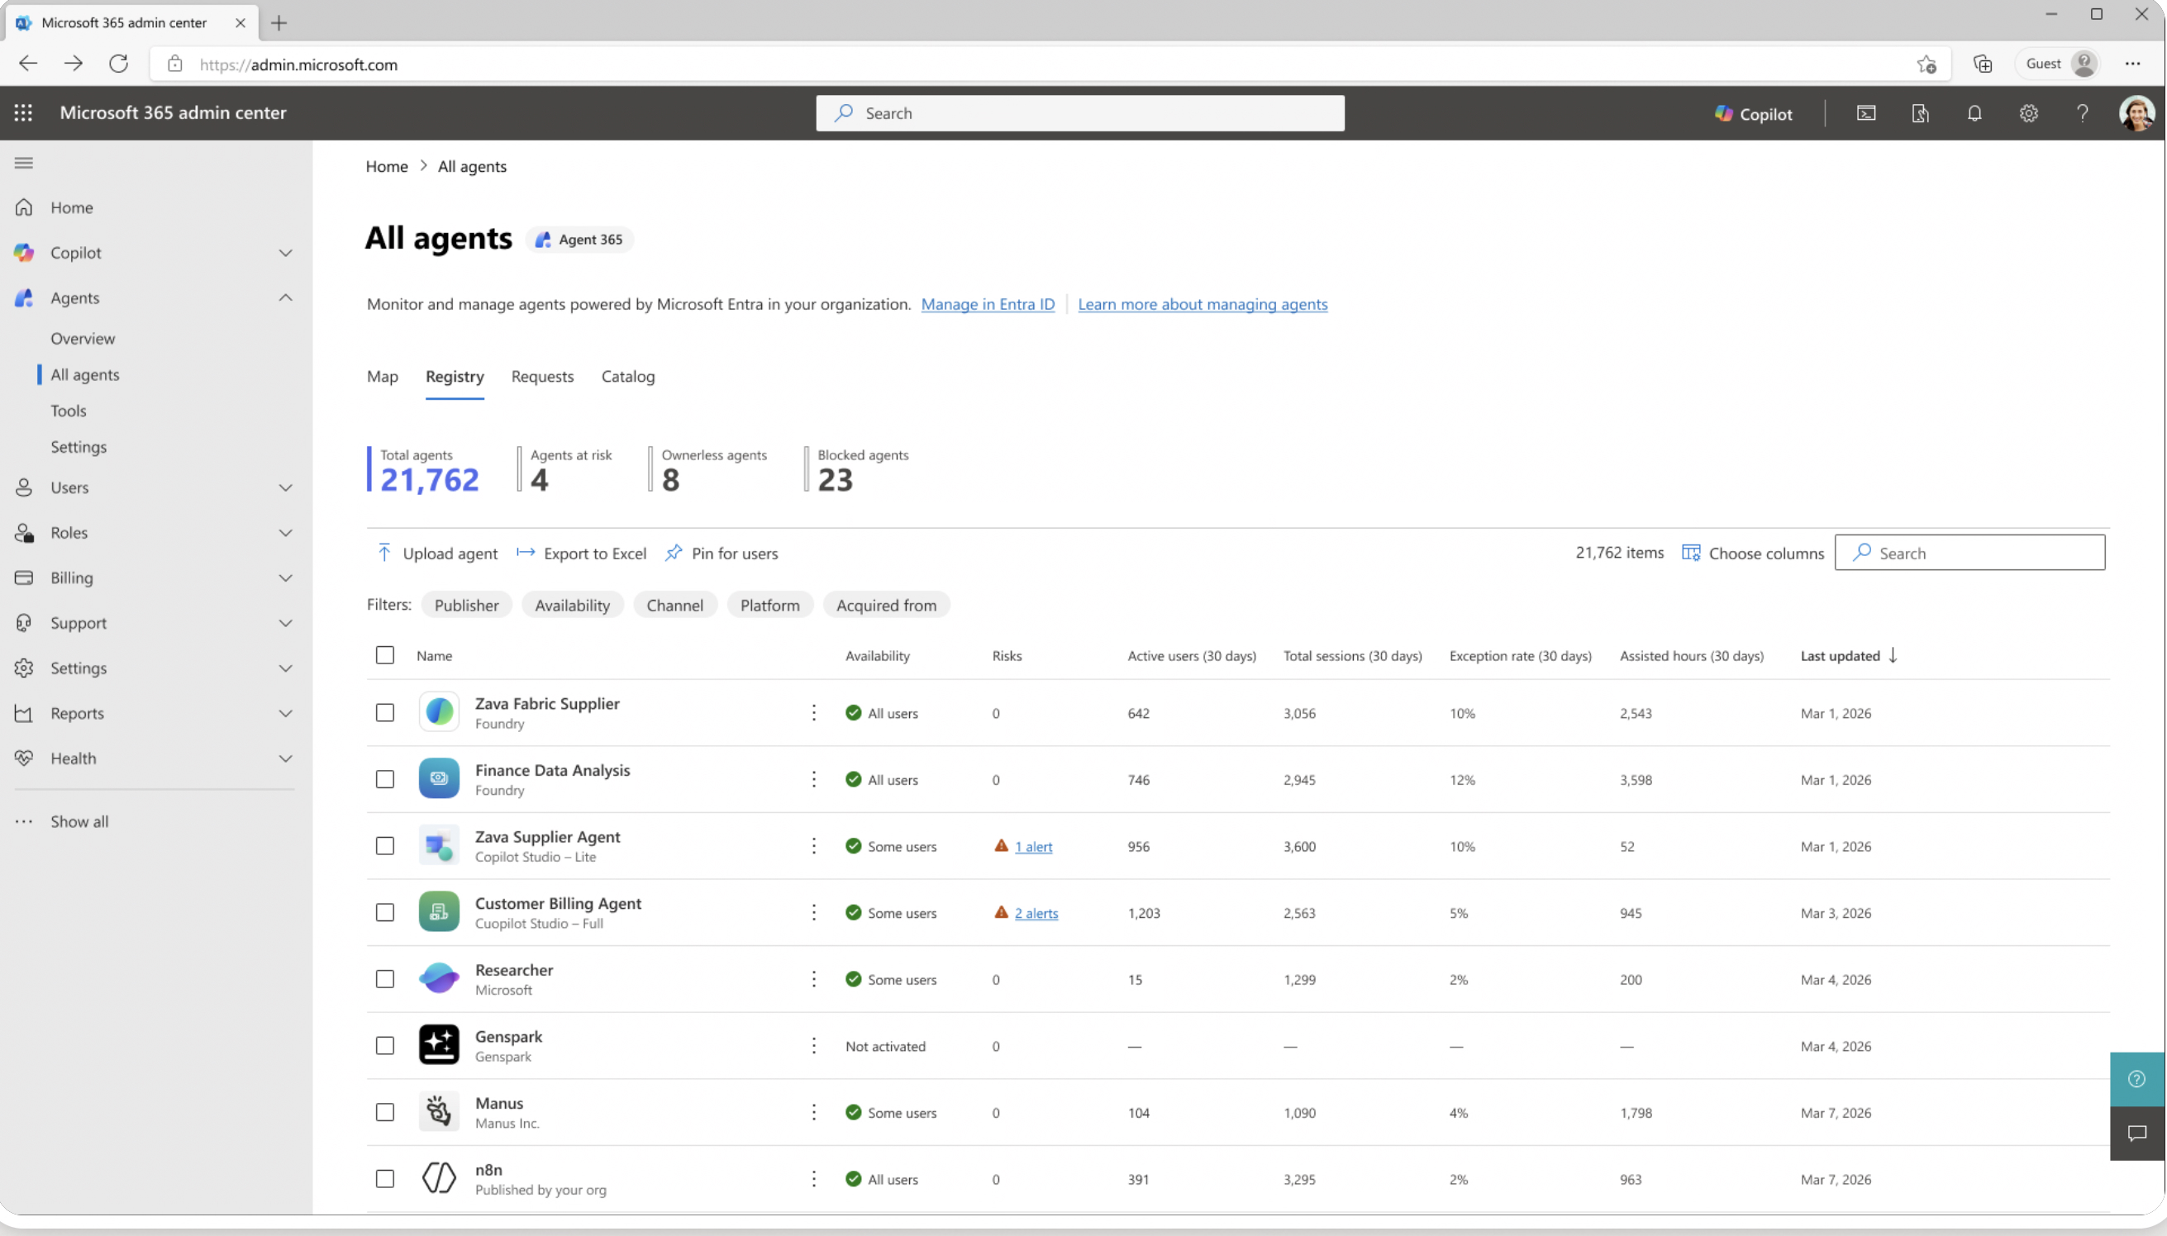Open the Availability filter dropdown

tap(572, 606)
